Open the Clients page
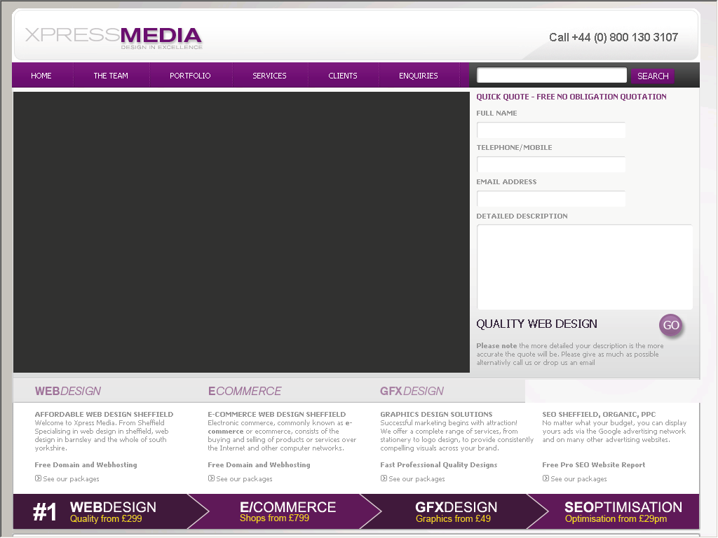This screenshot has width=718, height=538. (x=342, y=76)
